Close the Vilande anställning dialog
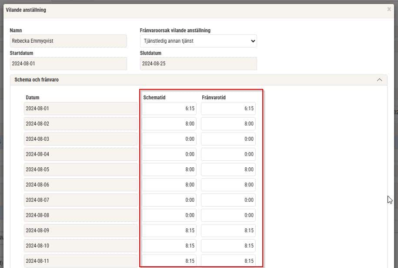The width and height of the screenshot is (398, 268). coord(389,9)
